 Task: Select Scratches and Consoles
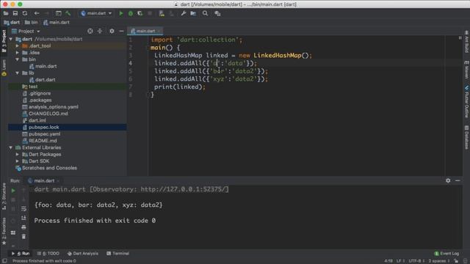tap(46, 168)
